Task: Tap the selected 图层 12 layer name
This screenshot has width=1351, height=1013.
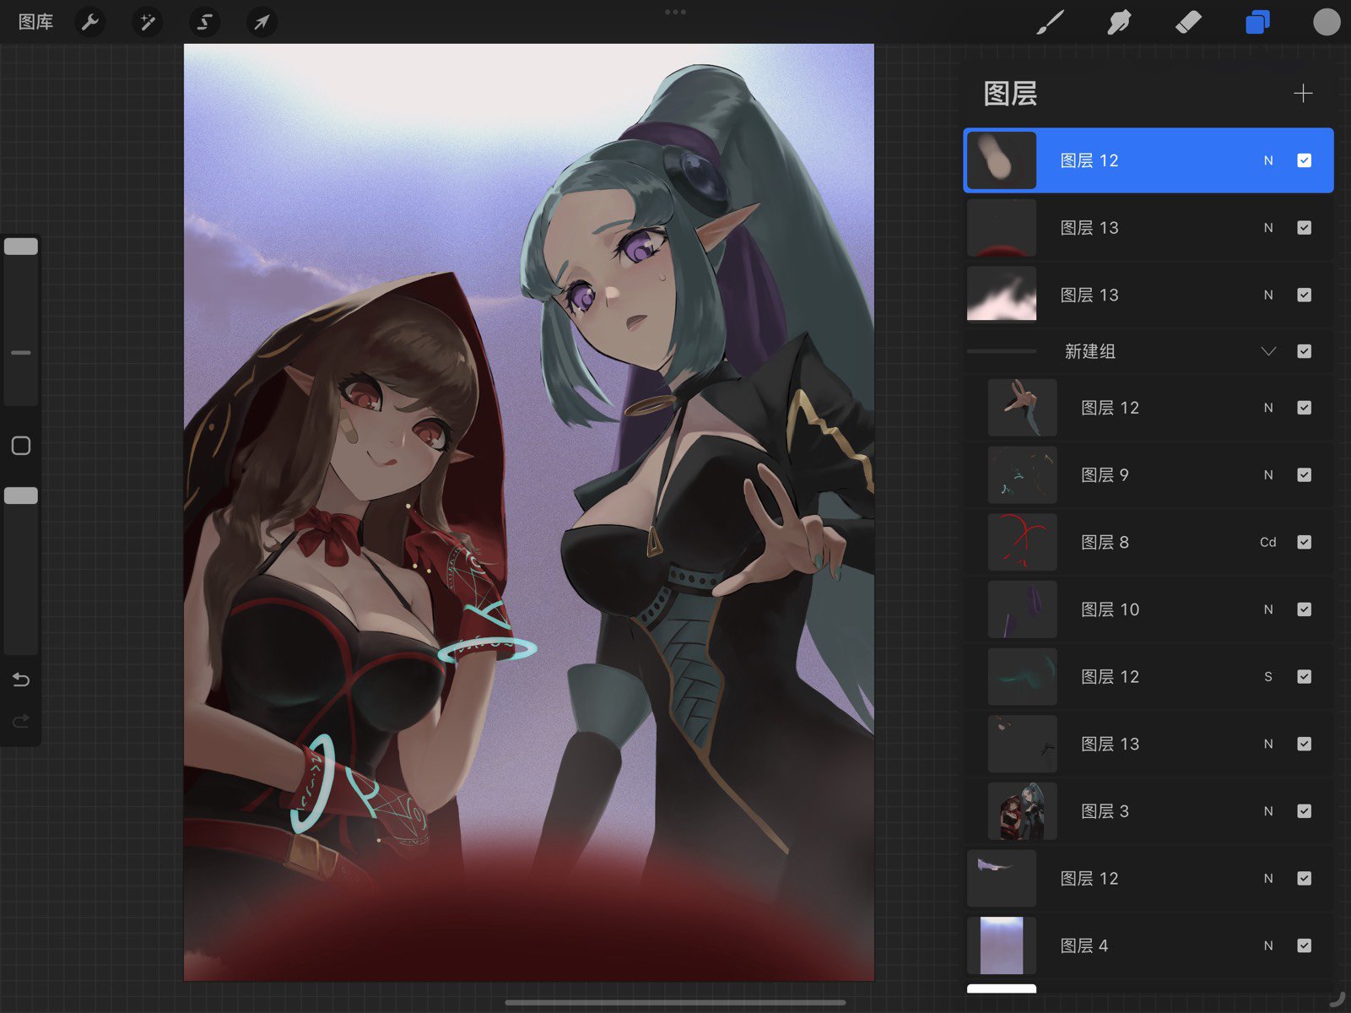Action: pyautogui.click(x=1089, y=160)
